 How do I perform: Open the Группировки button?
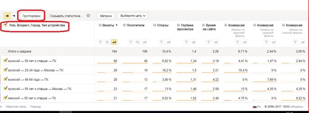coord(31,16)
